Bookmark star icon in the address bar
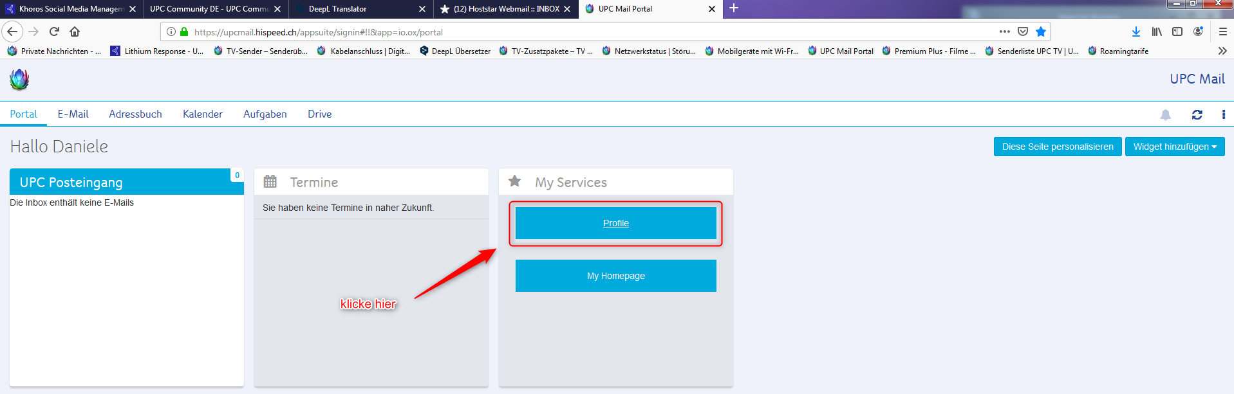Viewport: 1234px width, 394px height. pyautogui.click(x=1041, y=31)
